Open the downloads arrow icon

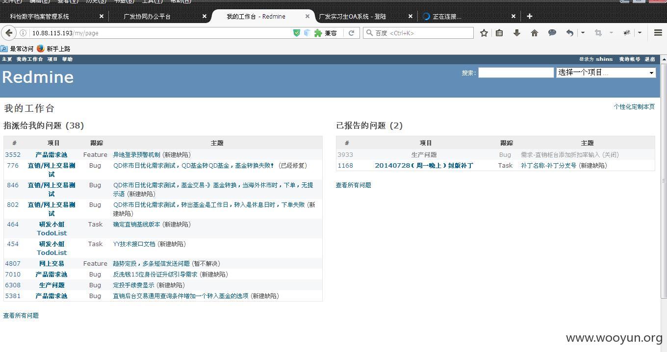pos(516,33)
